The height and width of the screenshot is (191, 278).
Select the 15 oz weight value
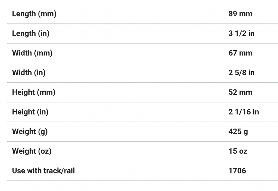238,151
